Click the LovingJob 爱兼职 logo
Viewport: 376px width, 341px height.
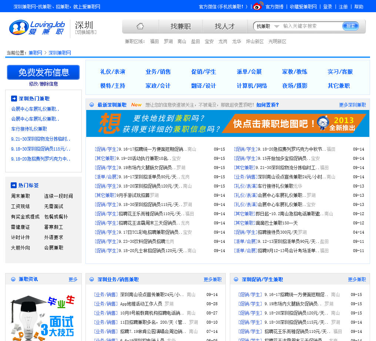pos(37,28)
